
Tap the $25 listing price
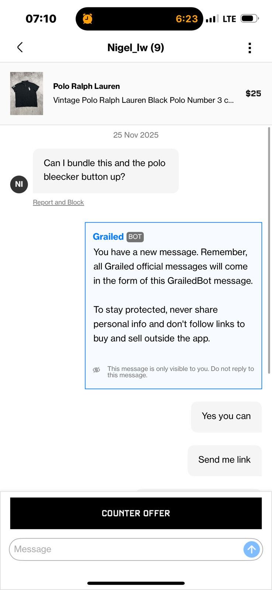click(x=254, y=94)
